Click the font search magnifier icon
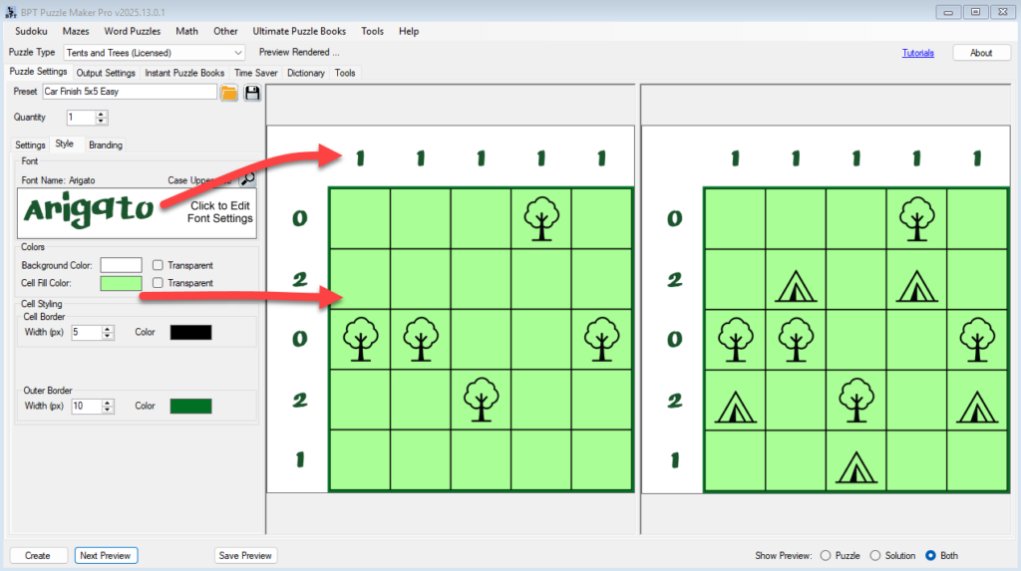Viewport: 1021px width, 571px height. pos(247,179)
